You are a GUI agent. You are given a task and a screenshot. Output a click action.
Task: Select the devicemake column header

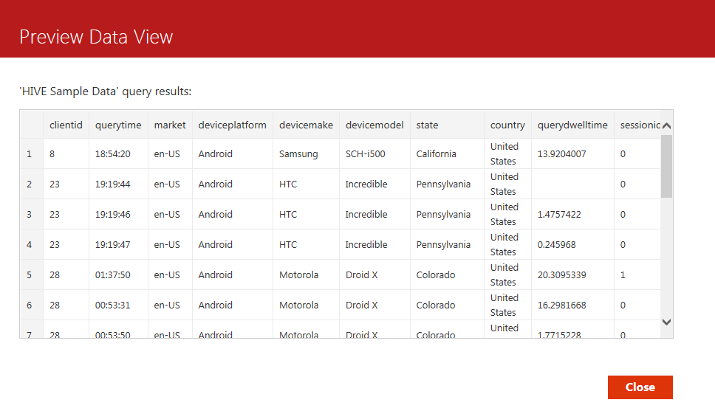306,125
